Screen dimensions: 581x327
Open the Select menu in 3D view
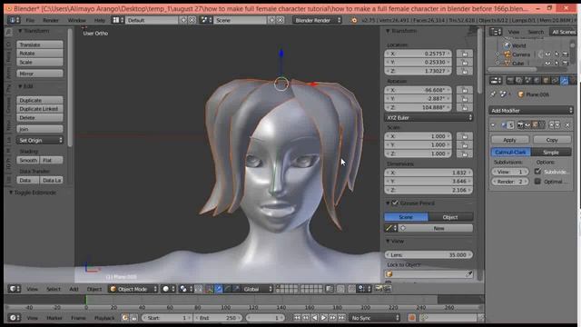tap(54, 289)
